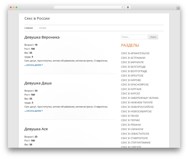Open category Секс в Астрахани
The width and height of the screenshot is (188, 159).
133,58
